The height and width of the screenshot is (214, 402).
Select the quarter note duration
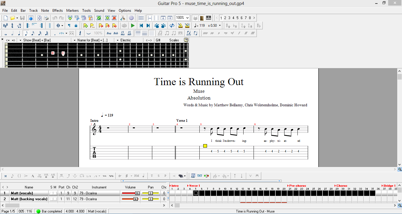click(x=19, y=33)
